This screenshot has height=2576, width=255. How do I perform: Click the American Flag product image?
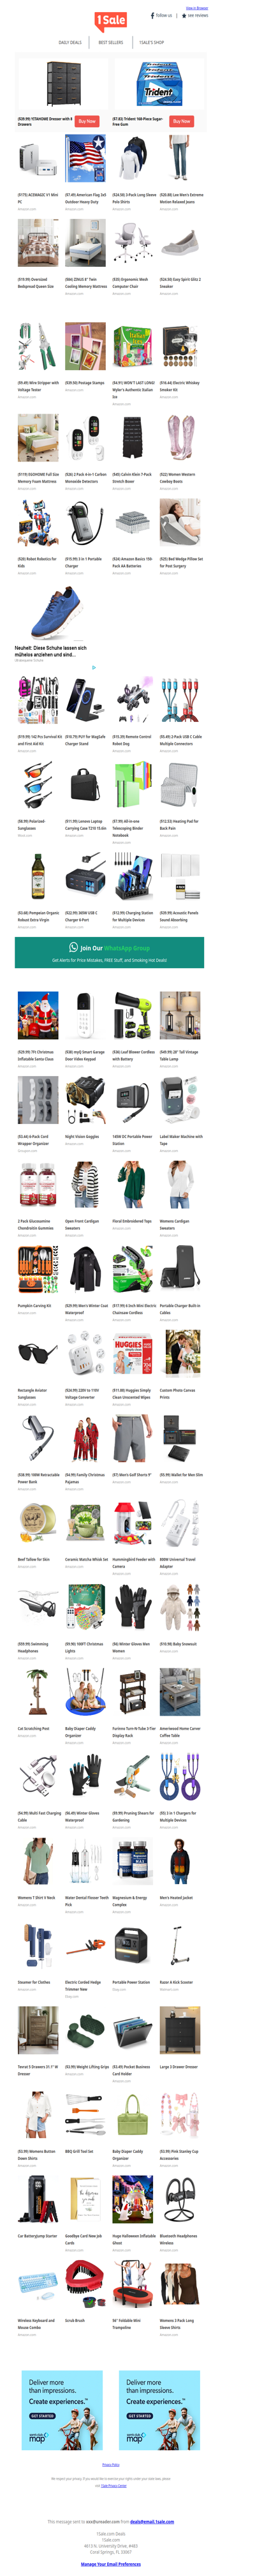85,161
